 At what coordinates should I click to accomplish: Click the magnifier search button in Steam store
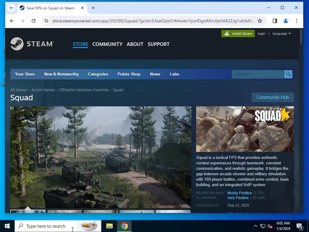(x=288, y=74)
